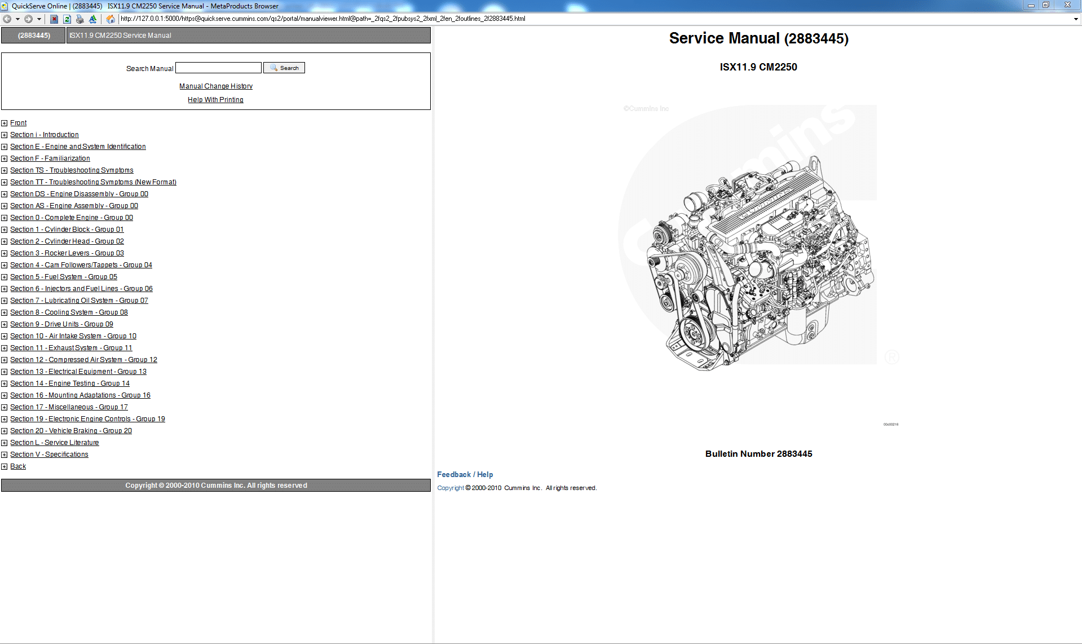Expand the Front tree node

click(5, 123)
